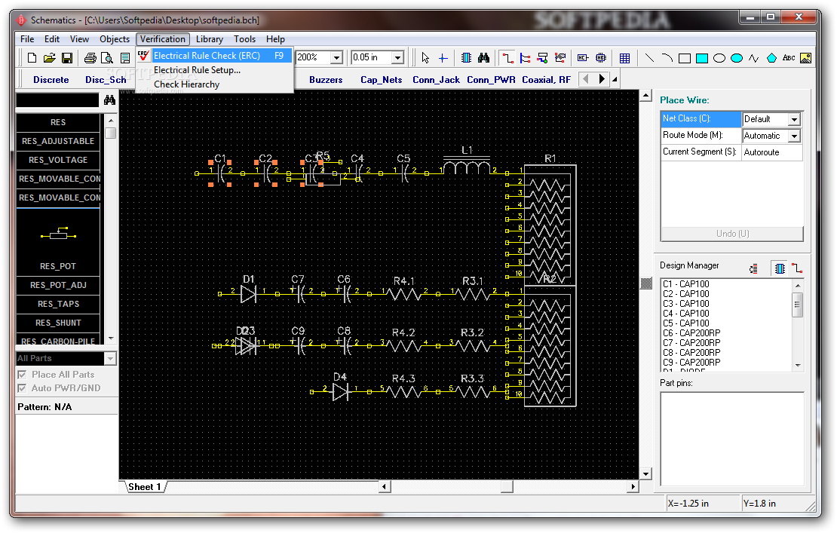Select the unfilled rectangle tool
The height and width of the screenshot is (533, 837).
685,57
